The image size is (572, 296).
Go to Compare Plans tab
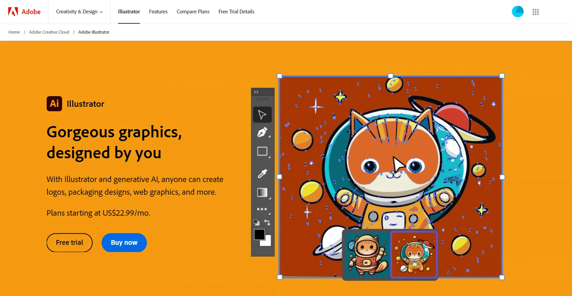point(193,12)
